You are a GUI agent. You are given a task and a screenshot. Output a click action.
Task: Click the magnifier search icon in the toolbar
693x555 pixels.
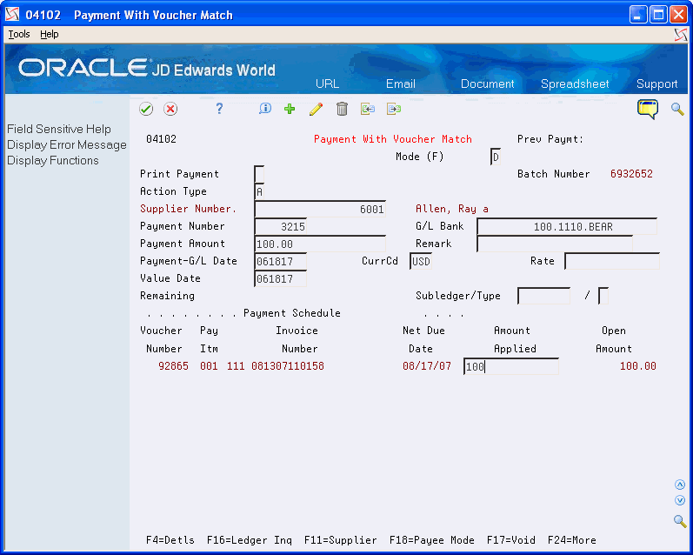point(677,109)
